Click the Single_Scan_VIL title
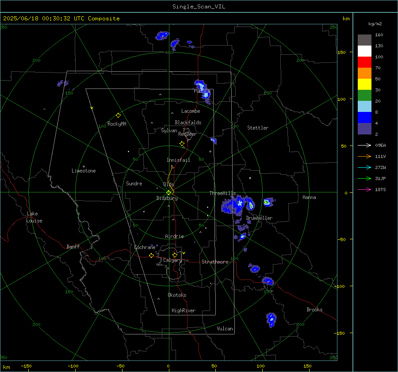 [x=199, y=7]
